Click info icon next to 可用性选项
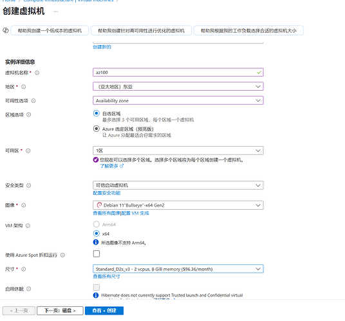 [33, 101]
